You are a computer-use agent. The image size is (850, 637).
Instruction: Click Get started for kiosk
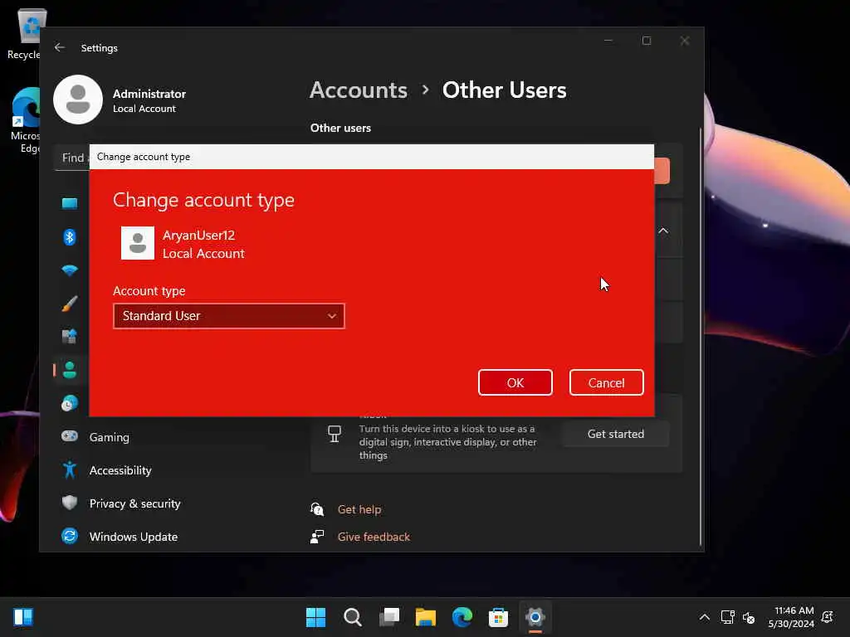click(615, 434)
